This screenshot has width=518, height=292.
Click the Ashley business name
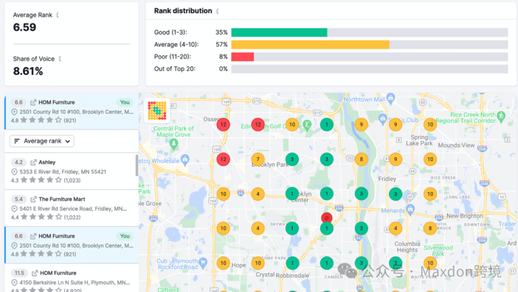[x=47, y=162]
